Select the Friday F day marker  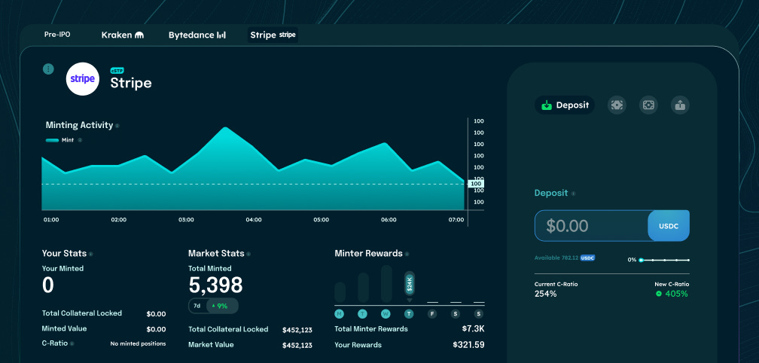tap(432, 313)
